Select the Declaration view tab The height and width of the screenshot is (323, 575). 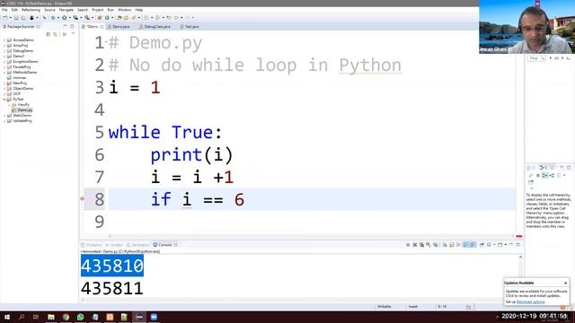coord(138,245)
